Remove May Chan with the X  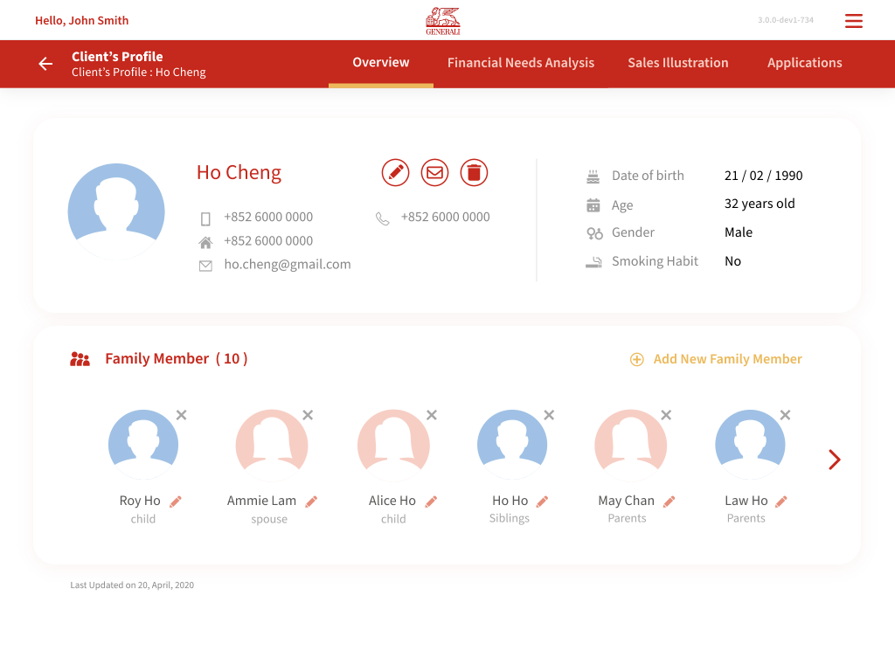click(x=666, y=415)
